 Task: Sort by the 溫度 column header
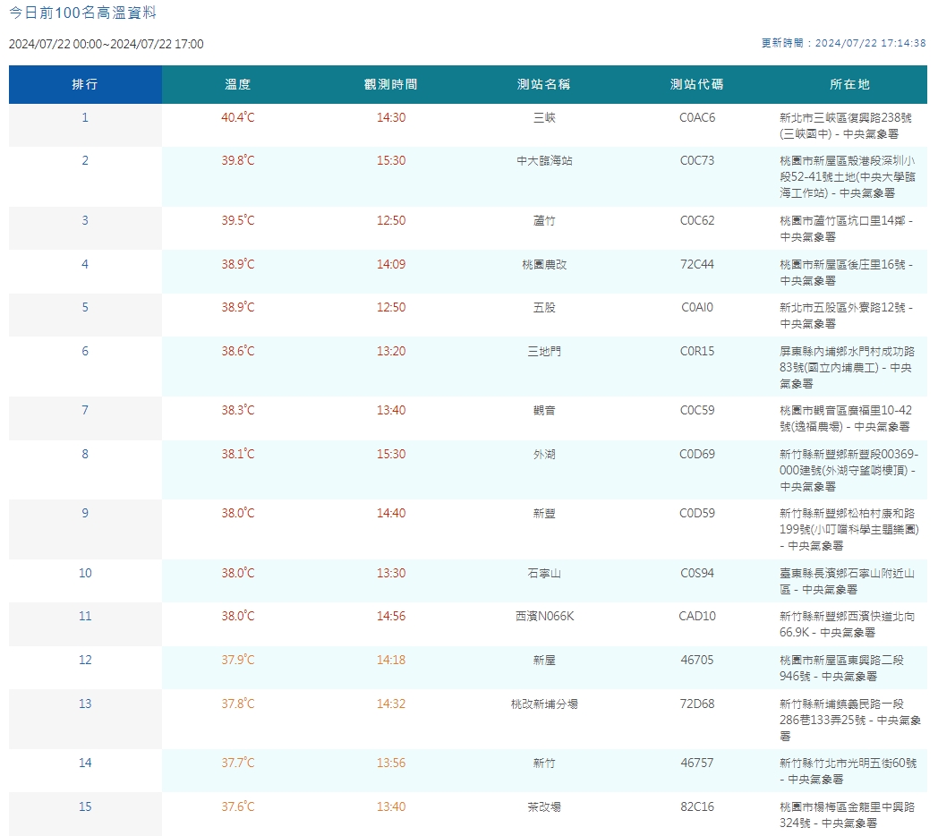point(238,84)
